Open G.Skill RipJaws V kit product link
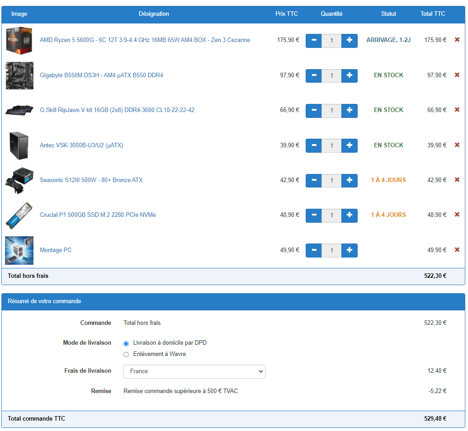The image size is (468, 431). coord(117,110)
